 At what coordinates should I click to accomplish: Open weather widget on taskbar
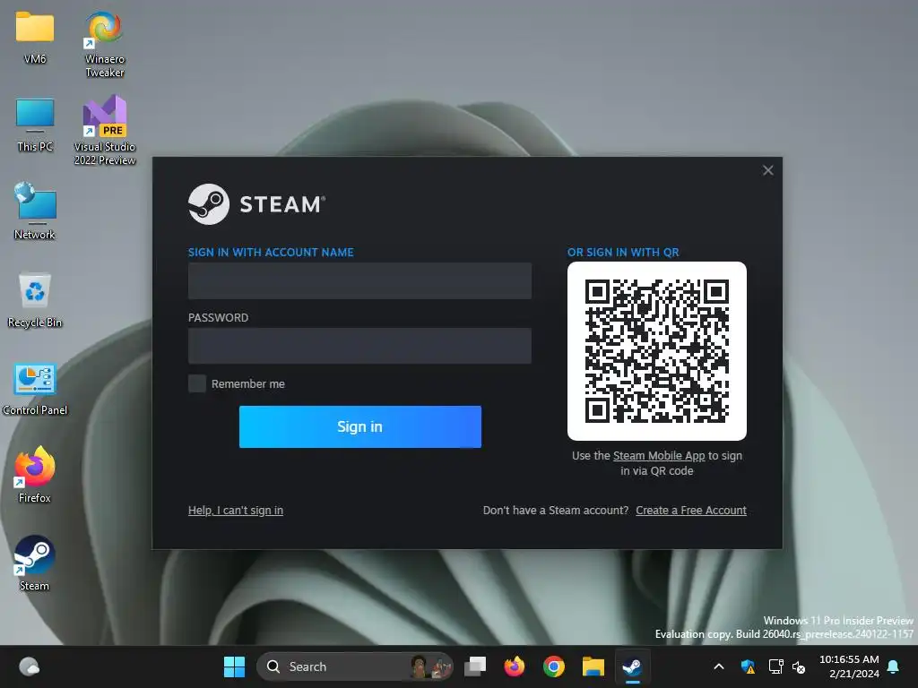tap(29, 666)
